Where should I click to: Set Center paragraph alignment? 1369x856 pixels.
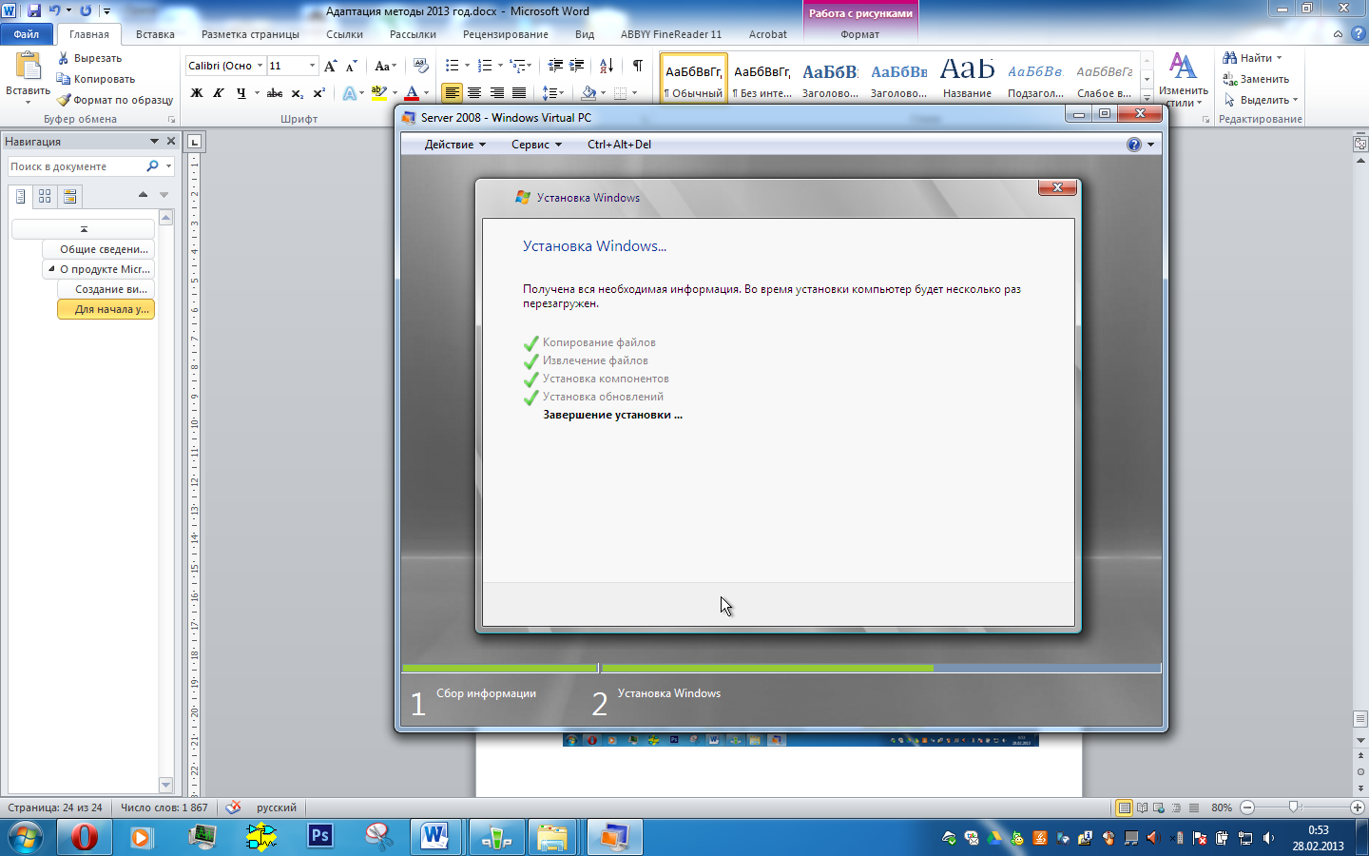(x=474, y=93)
